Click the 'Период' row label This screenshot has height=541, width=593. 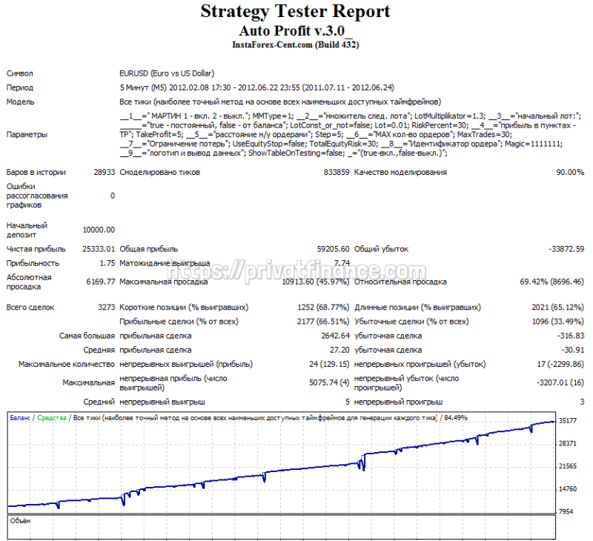20,87
